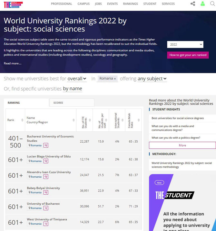216x231 pixels.
Task: Open the 'overall' best-for dropdown
Action: tap(77, 79)
